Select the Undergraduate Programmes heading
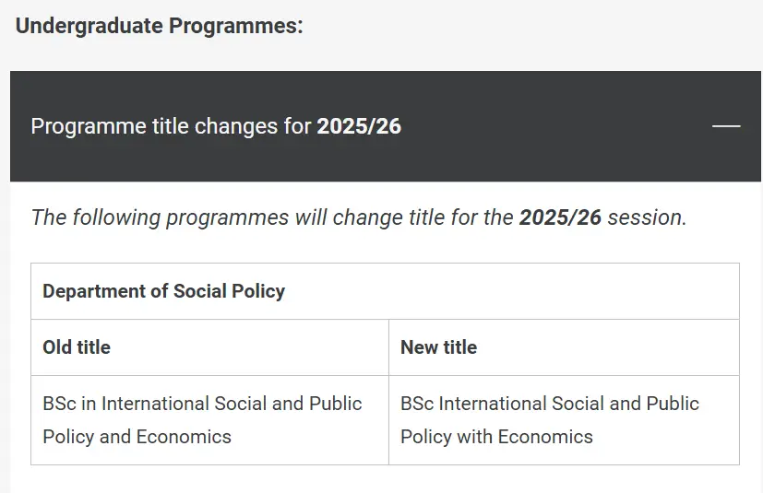The width and height of the screenshot is (763, 493). pyautogui.click(x=159, y=26)
